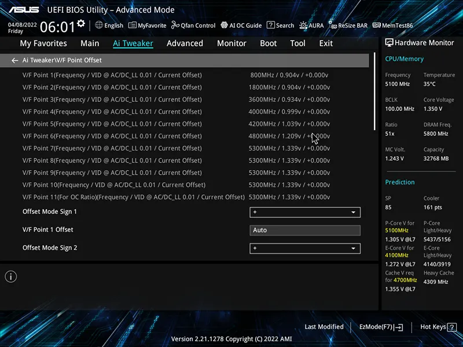The height and width of the screenshot is (347, 463).
Task: Select the V/F Point 10 row
Action: (176, 184)
